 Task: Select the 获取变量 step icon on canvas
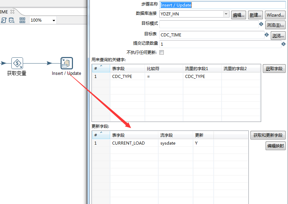point(17,63)
